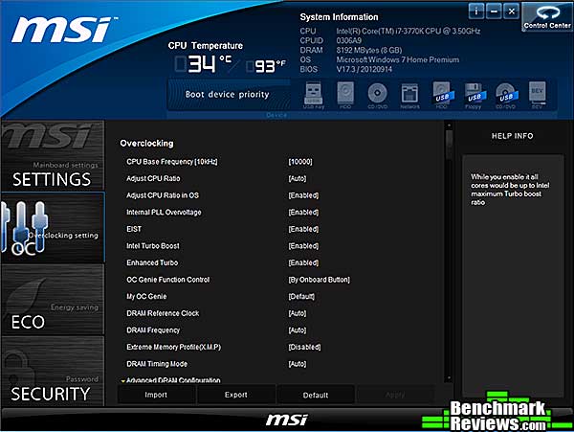
Task: Click the HELP INFO heading
Action: (x=513, y=136)
